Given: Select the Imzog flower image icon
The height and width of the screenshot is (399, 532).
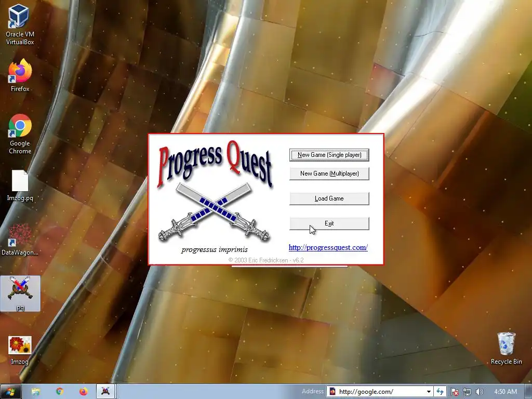Looking at the screenshot, I should coord(20,350).
